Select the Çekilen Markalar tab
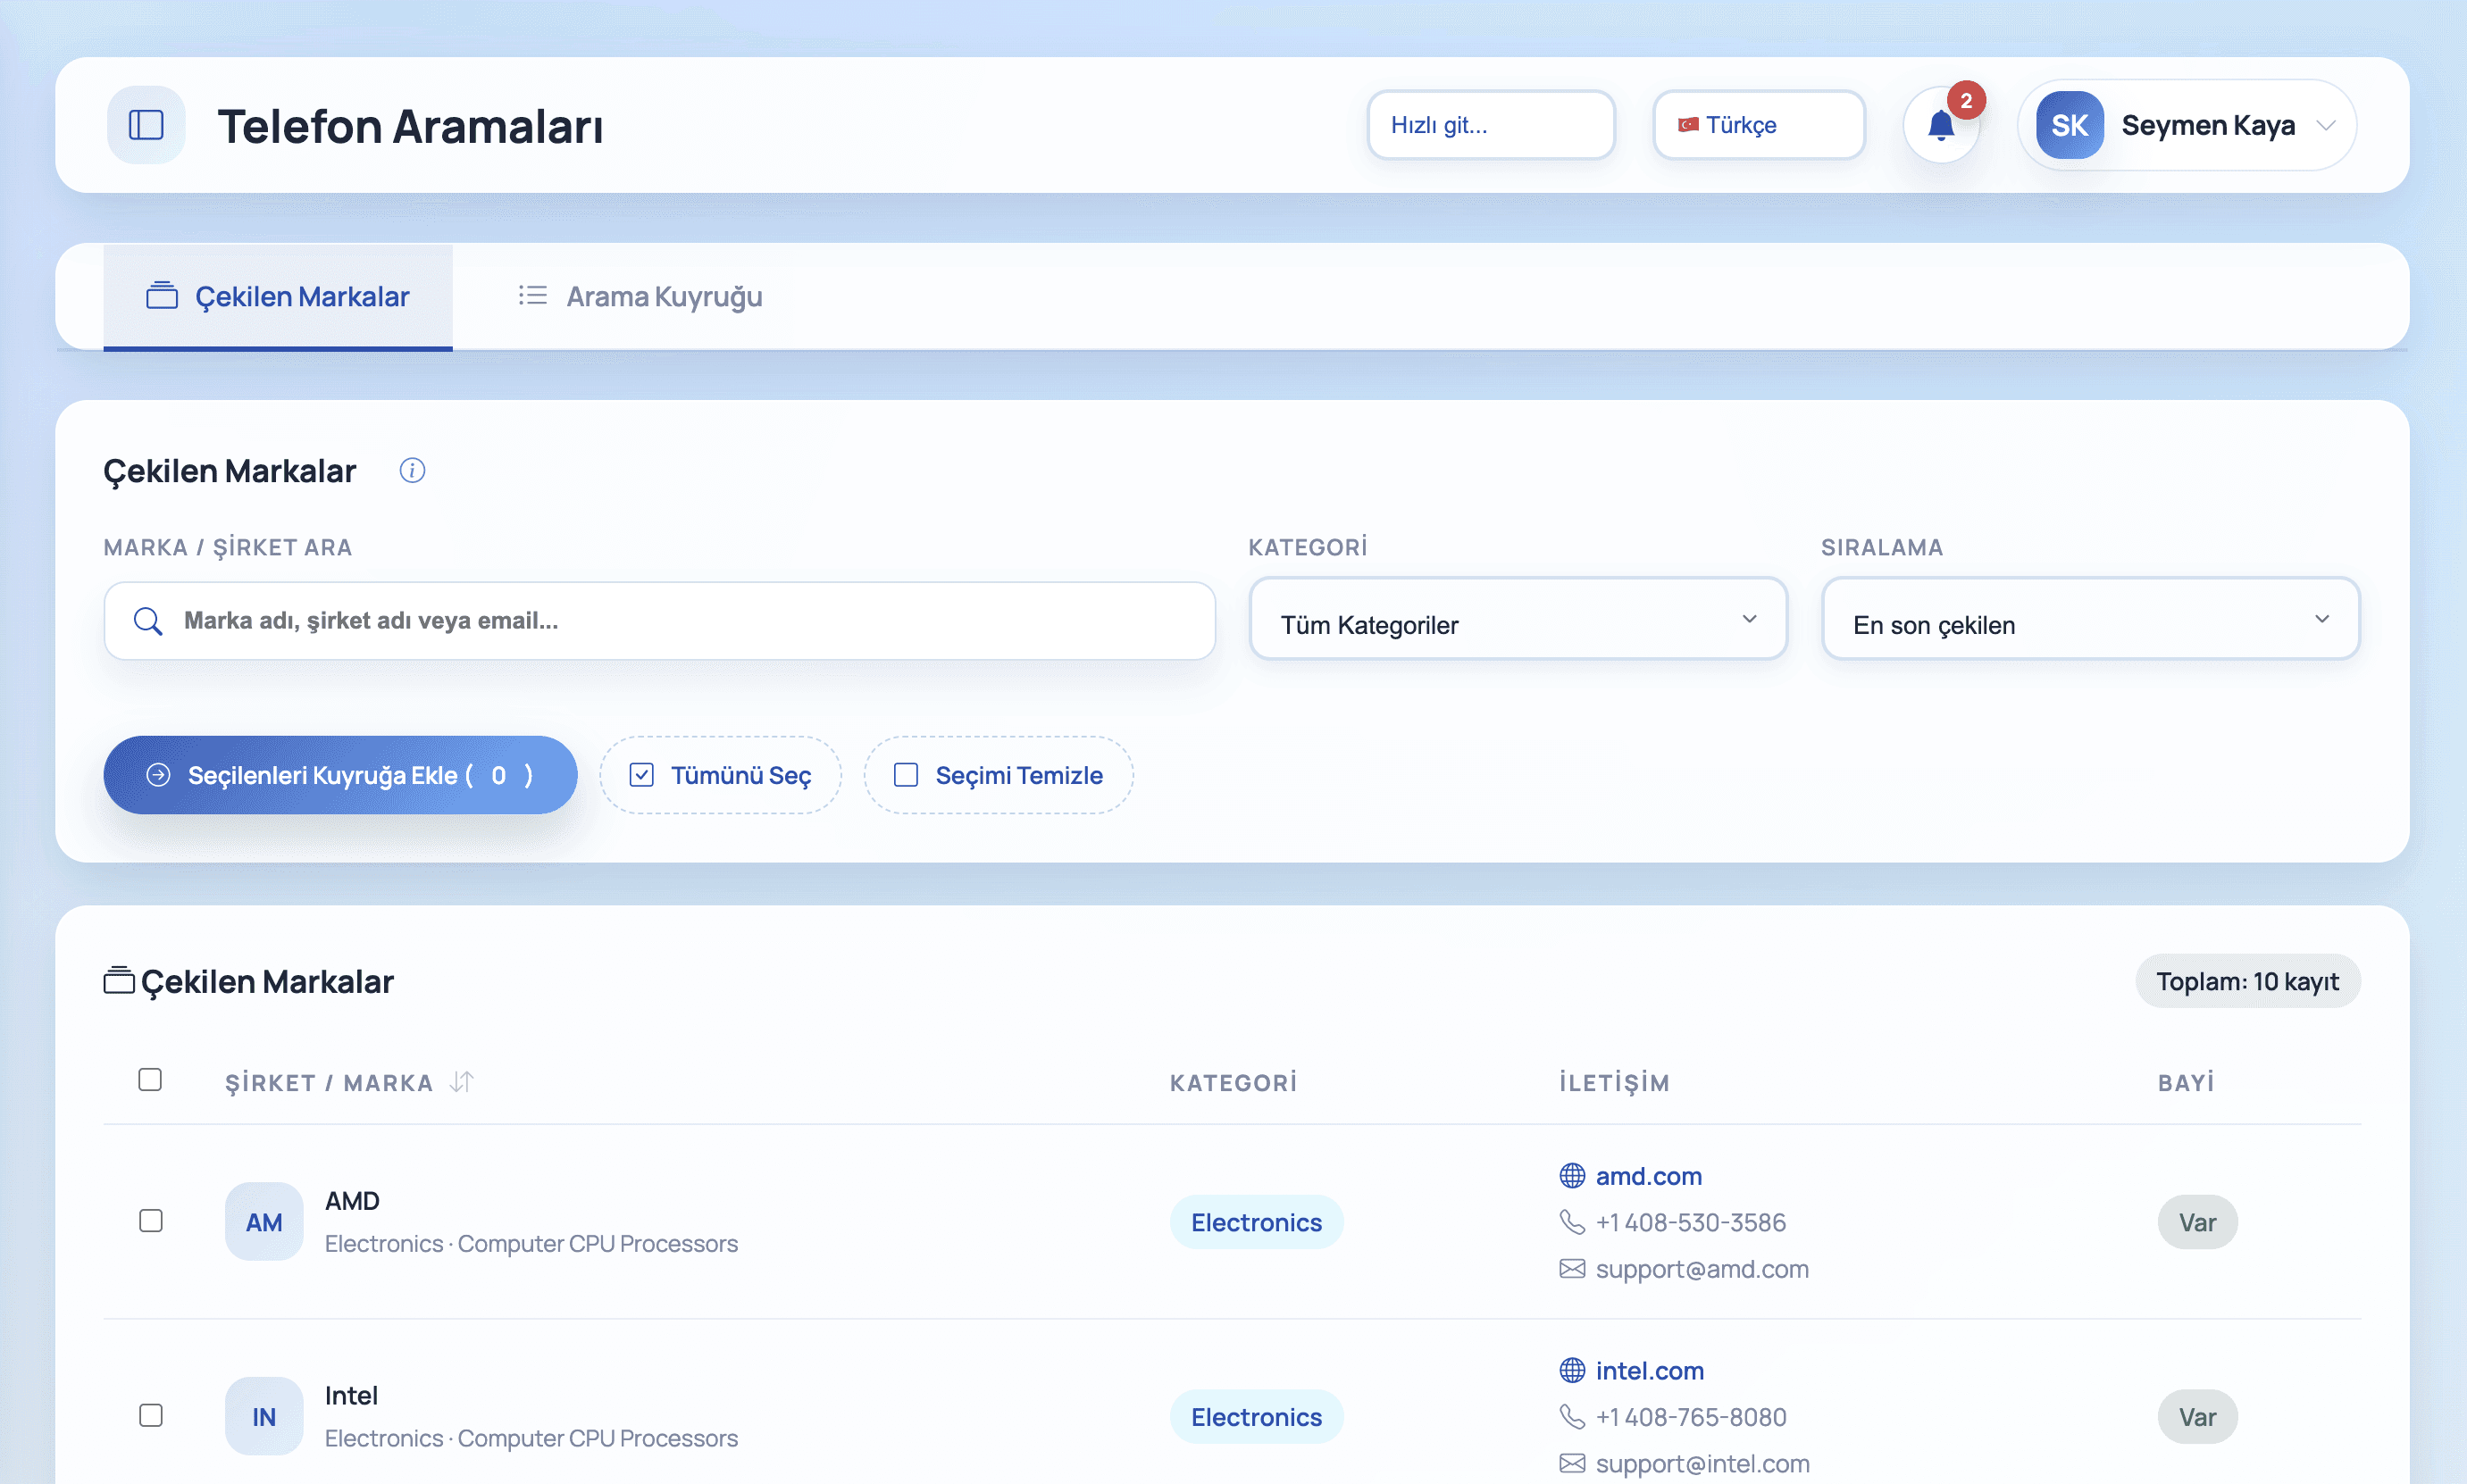The width and height of the screenshot is (2467, 1484). [278, 297]
